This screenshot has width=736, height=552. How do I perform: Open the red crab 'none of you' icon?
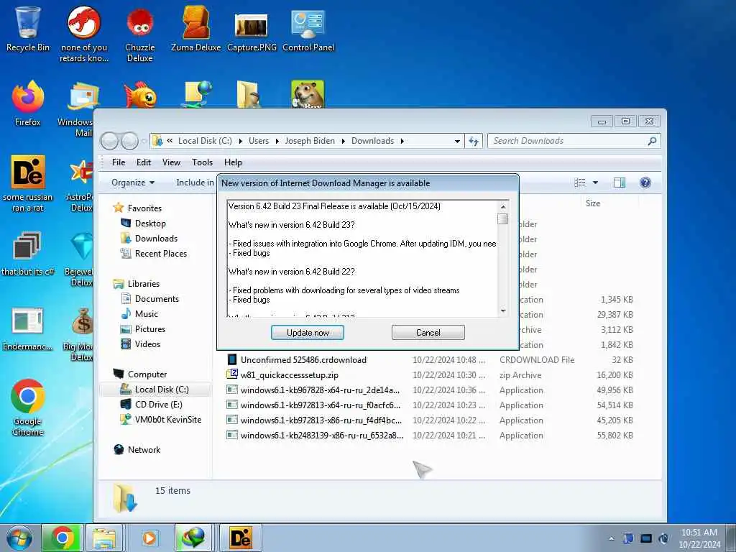pyautogui.click(x=84, y=34)
